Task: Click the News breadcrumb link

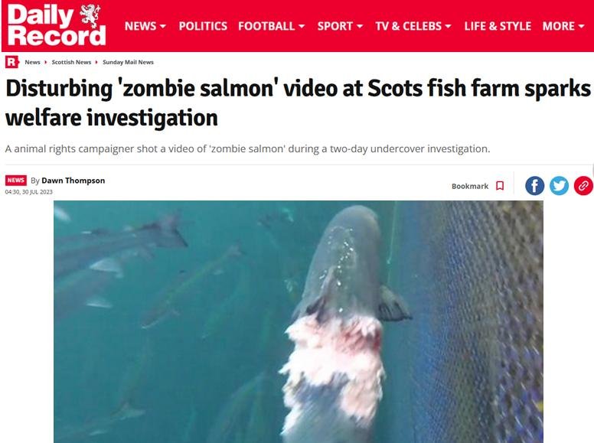Action: (32, 62)
